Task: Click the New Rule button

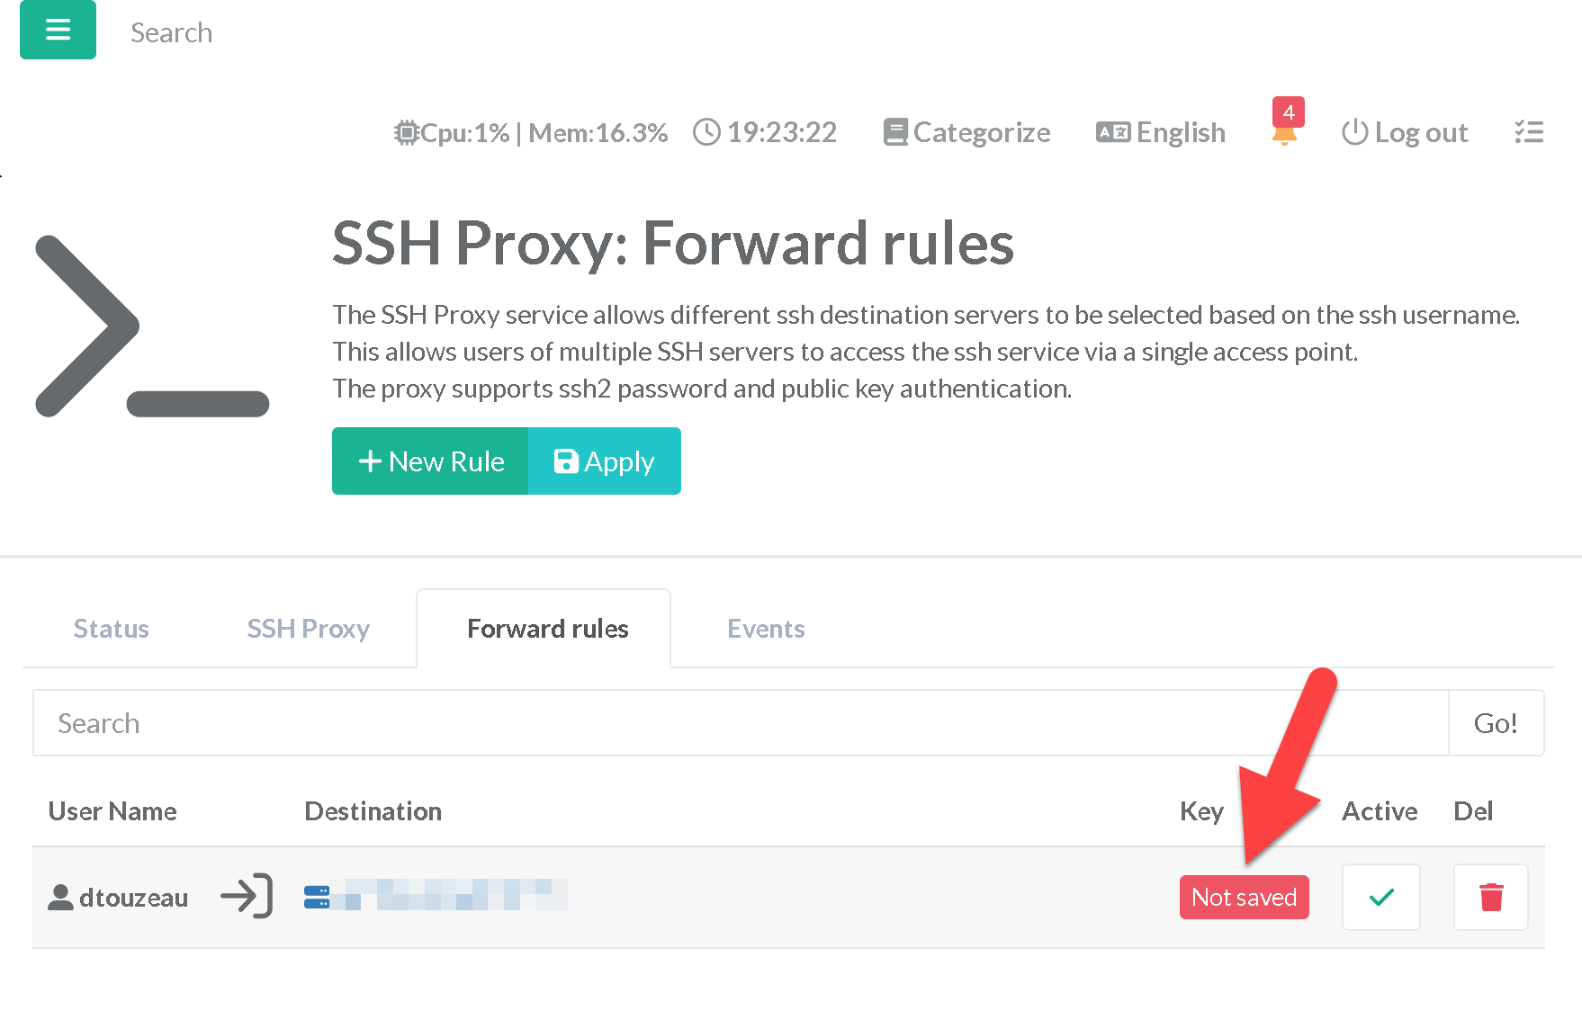Action: pyautogui.click(x=431, y=461)
